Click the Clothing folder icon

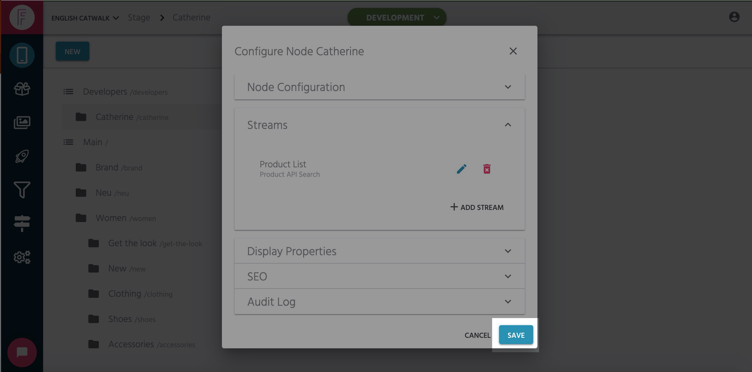93,294
